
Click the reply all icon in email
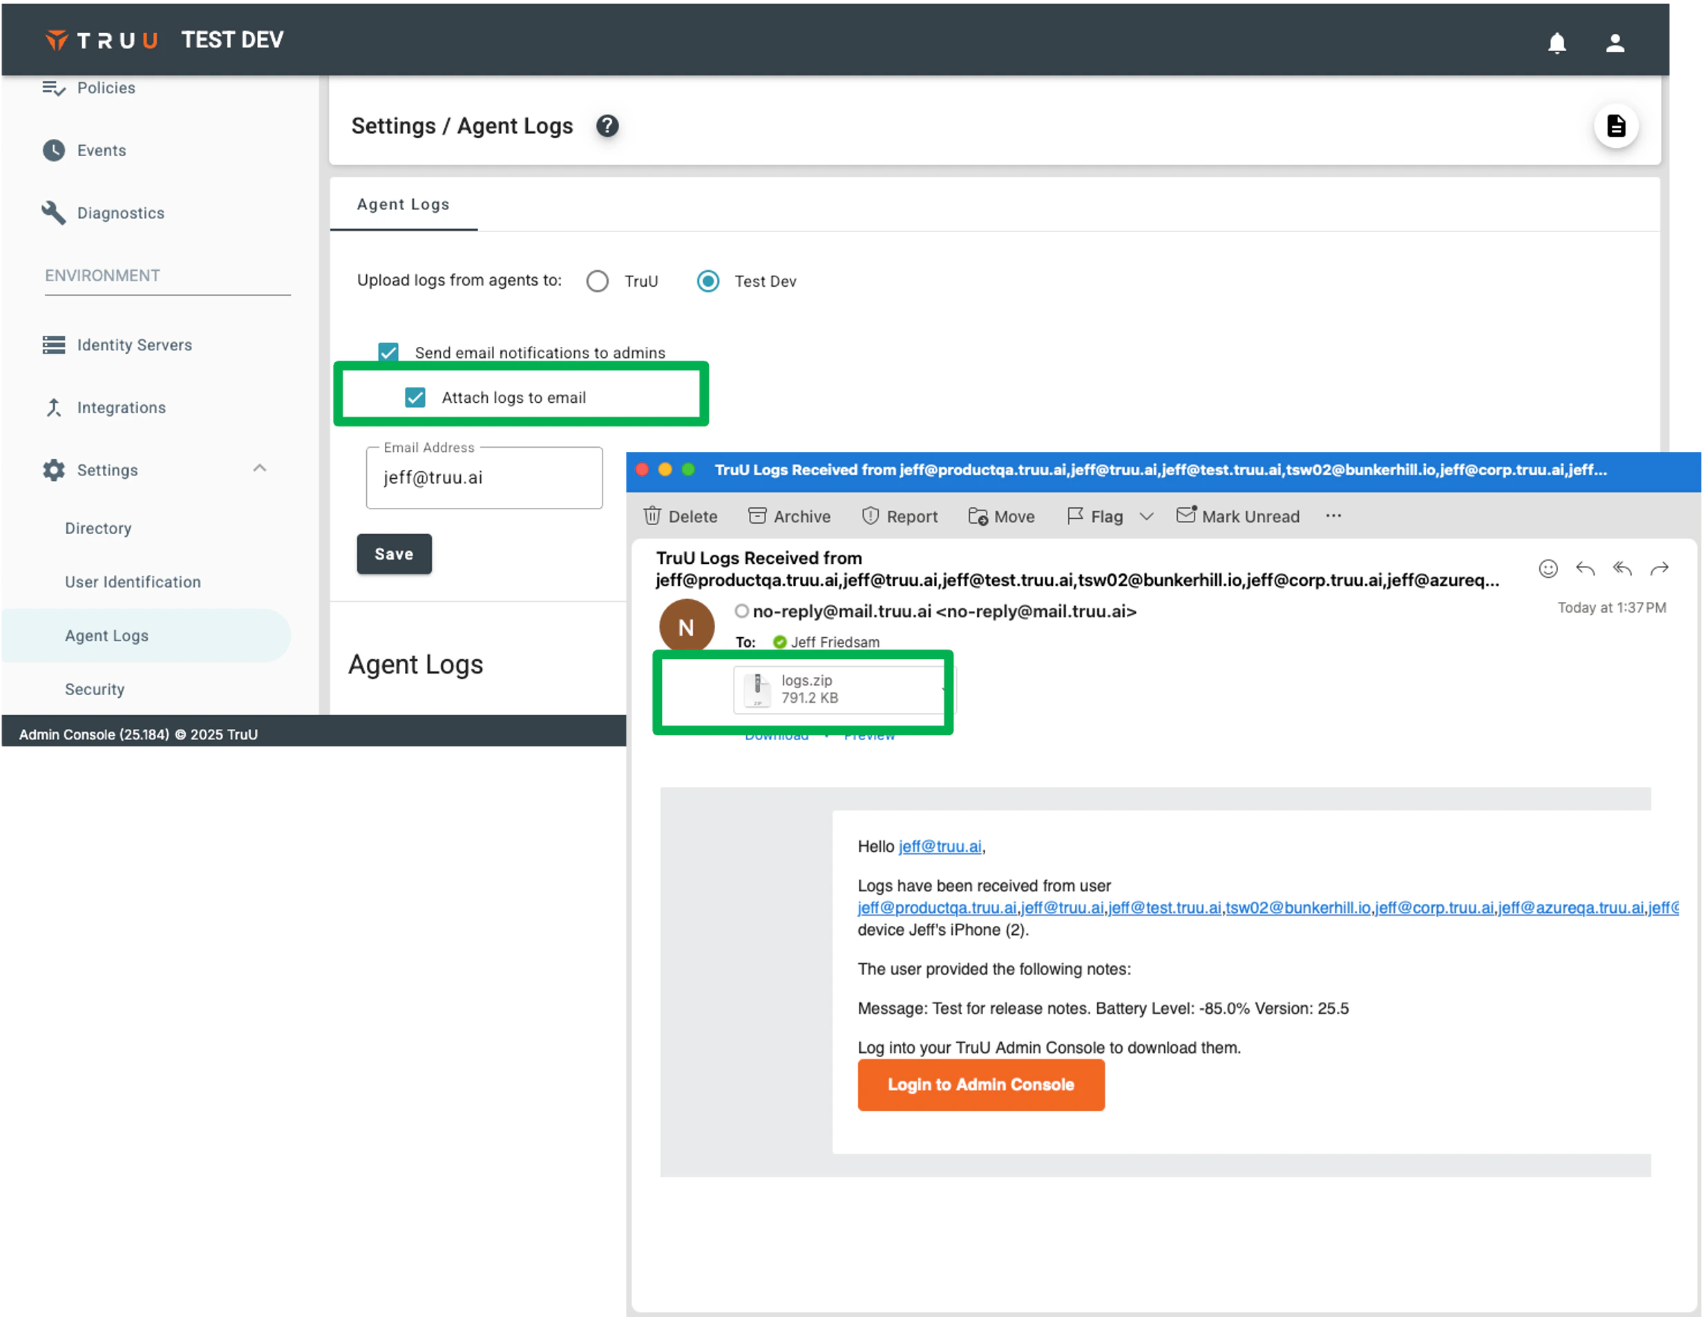tap(1622, 569)
